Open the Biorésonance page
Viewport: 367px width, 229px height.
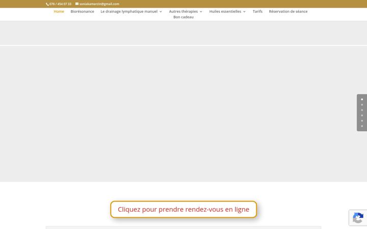pos(82,11)
